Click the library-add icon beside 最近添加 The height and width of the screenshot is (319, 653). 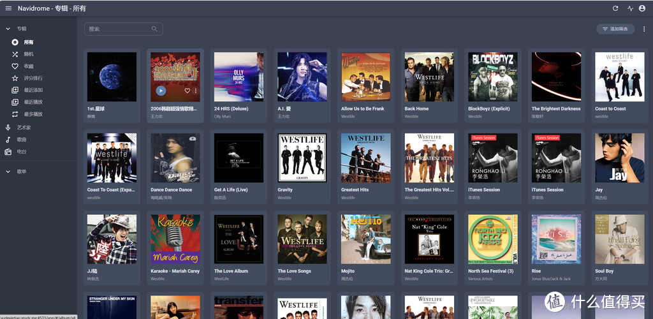tap(15, 90)
